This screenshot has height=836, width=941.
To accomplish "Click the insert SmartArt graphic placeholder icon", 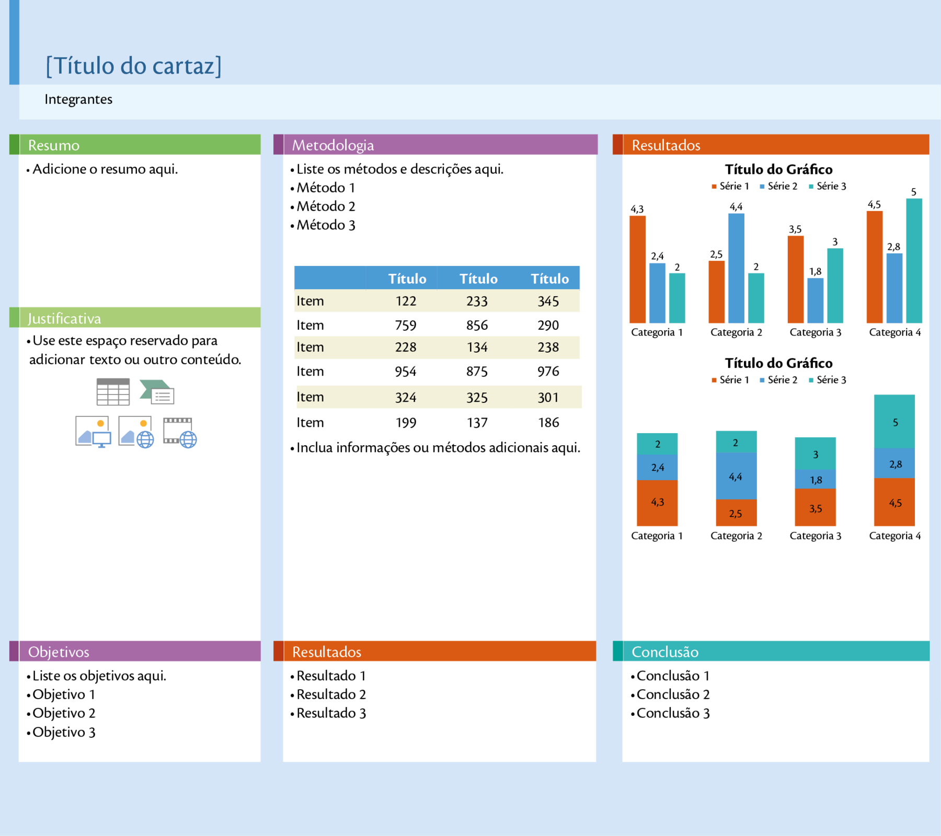I will coord(157,392).
